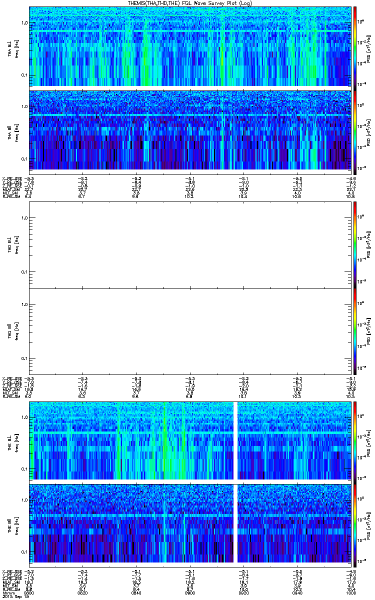Click the 0.1 tick on THE B⊥ axis
Image resolution: width=375 pixels, height=600 pixels.
click(x=24, y=468)
